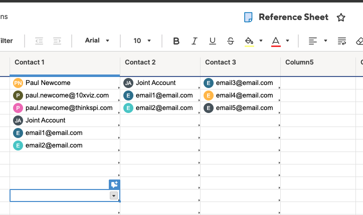Select the email4@email.com cell
This screenshot has height=215, width=363.
(240, 95)
